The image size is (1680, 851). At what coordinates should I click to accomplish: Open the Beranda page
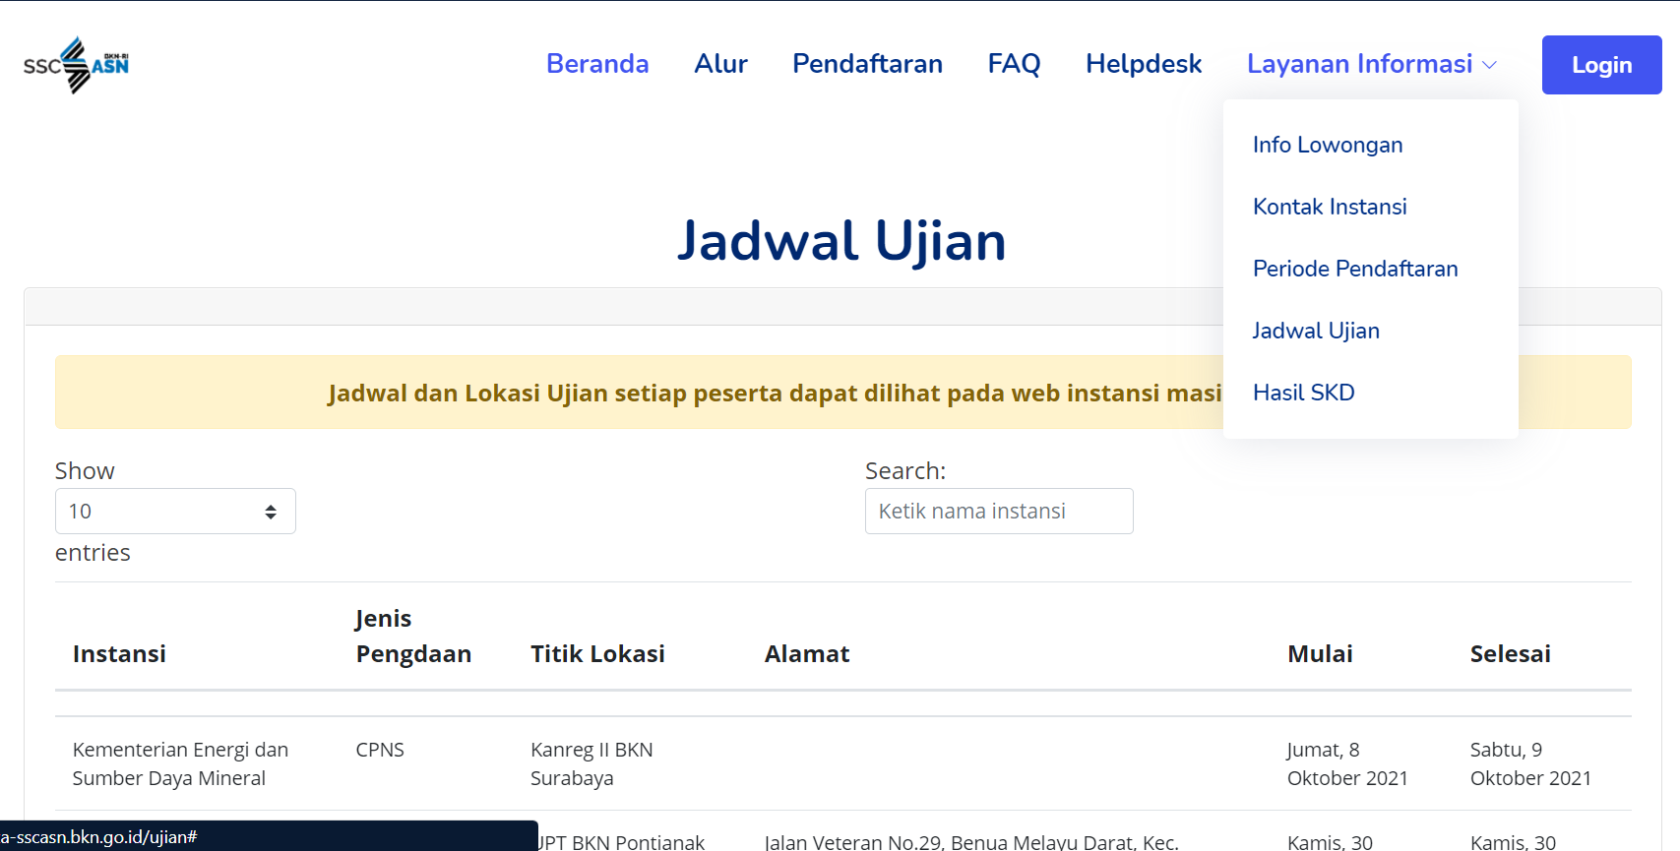pyautogui.click(x=597, y=64)
